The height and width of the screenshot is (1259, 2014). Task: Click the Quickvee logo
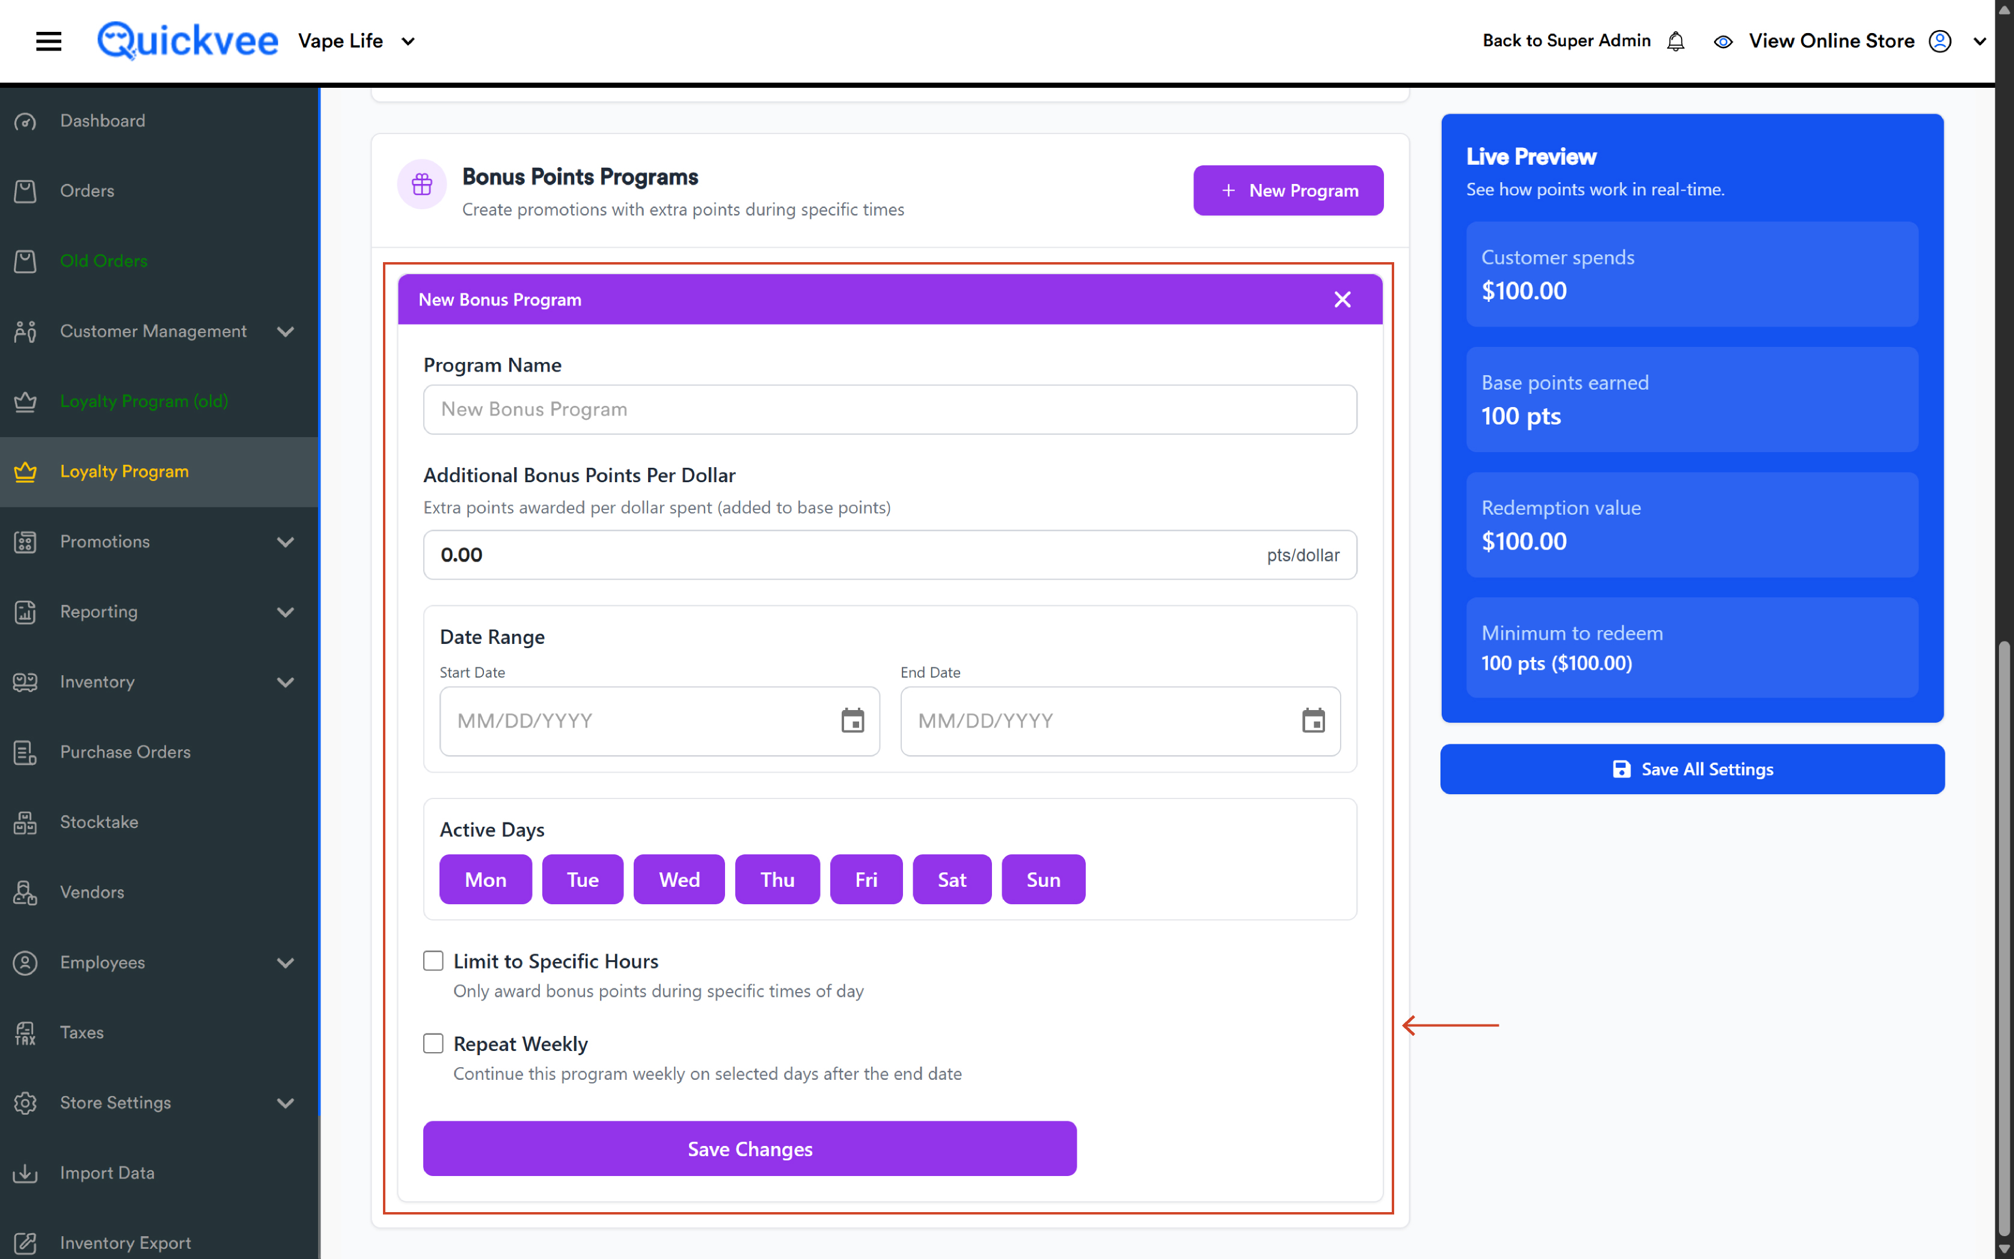pos(188,41)
